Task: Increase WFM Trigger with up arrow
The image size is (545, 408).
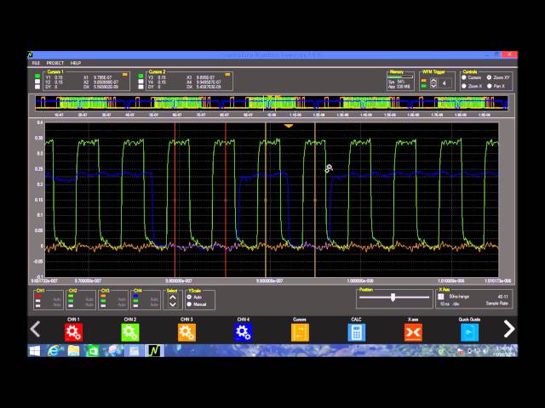Action: coord(433,81)
